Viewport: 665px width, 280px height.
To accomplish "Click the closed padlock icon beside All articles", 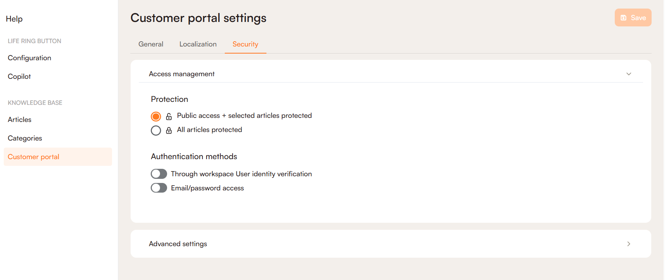I will pyautogui.click(x=169, y=131).
